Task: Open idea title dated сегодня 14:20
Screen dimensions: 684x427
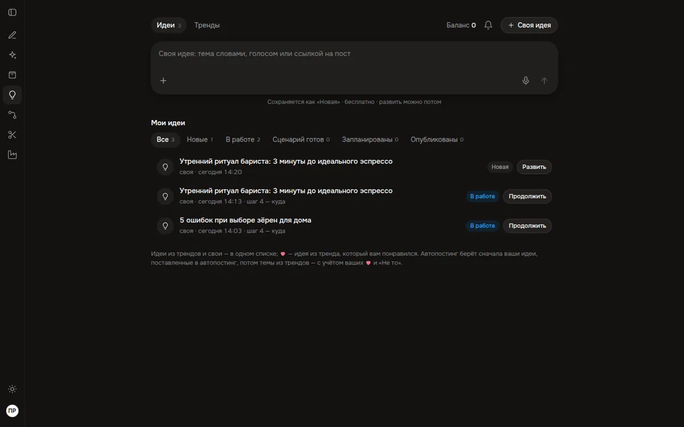Action: tap(286, 161)
